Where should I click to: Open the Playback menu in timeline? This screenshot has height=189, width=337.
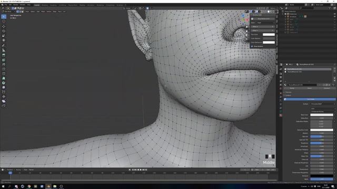tap(10, 170)
